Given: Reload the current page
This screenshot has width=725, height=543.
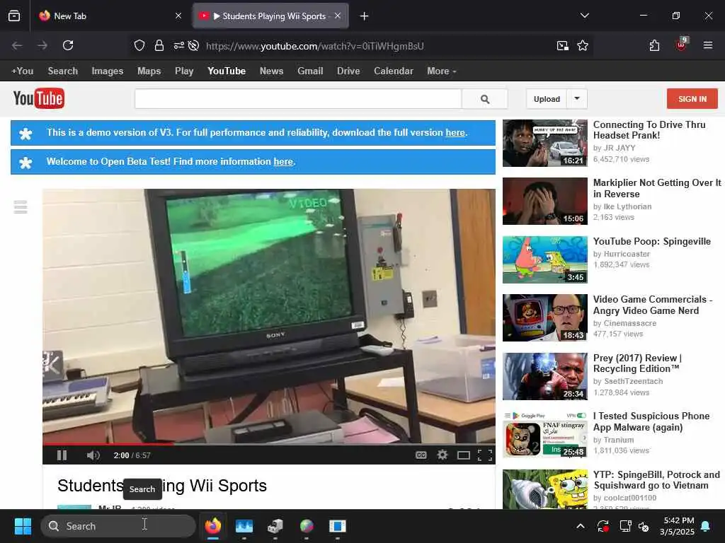Looking at the screenshot, I should click(68, 45).
